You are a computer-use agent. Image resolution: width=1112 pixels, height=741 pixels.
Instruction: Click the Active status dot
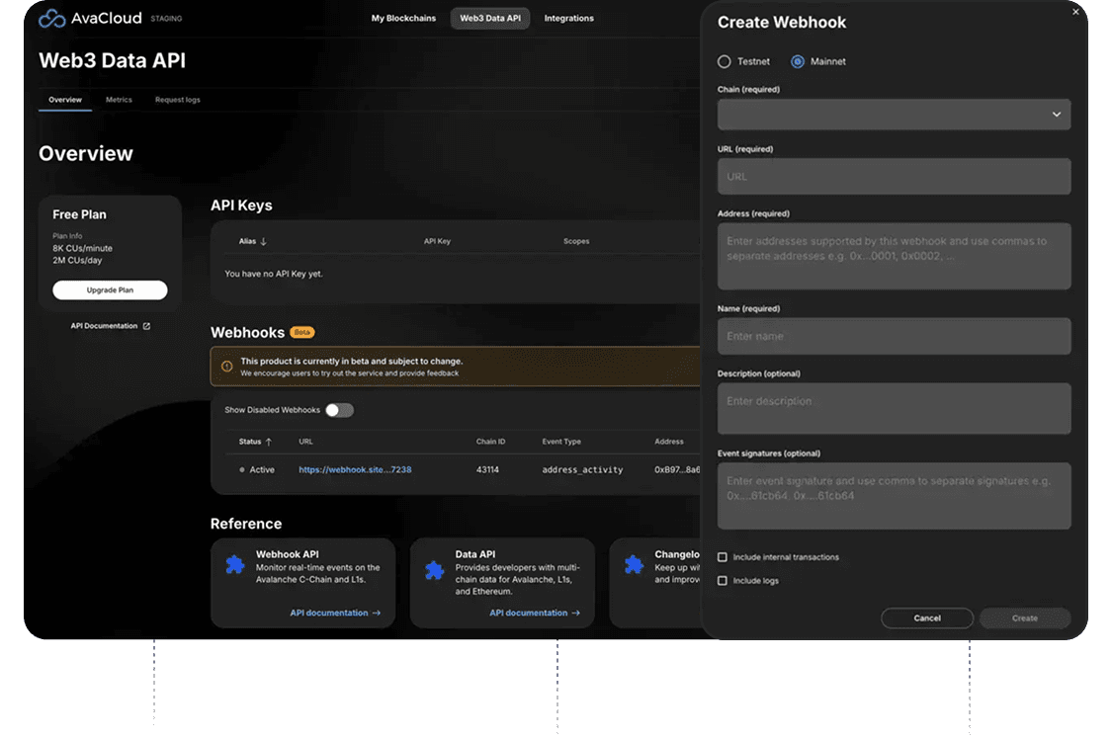(242, 470)
